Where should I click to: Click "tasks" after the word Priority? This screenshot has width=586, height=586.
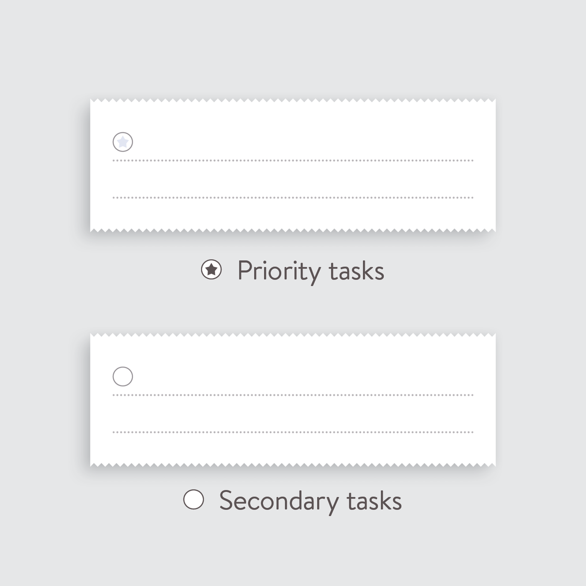(x=356, y=271)
